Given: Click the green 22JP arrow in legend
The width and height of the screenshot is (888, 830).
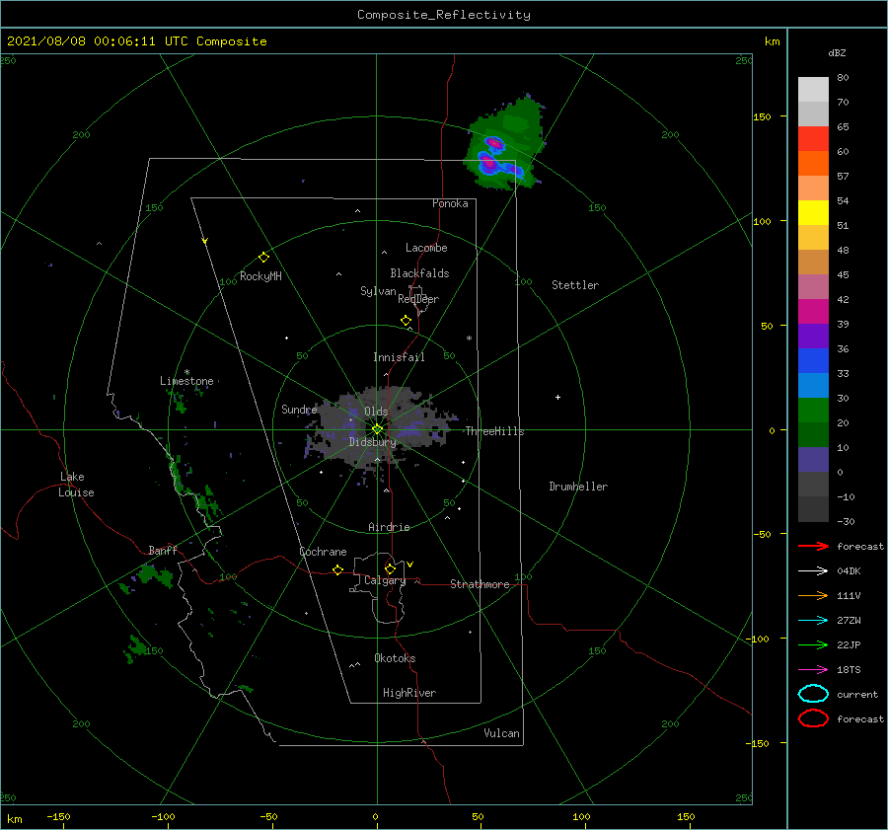Looking at the screenshot, I should click(x=813, y=644).
